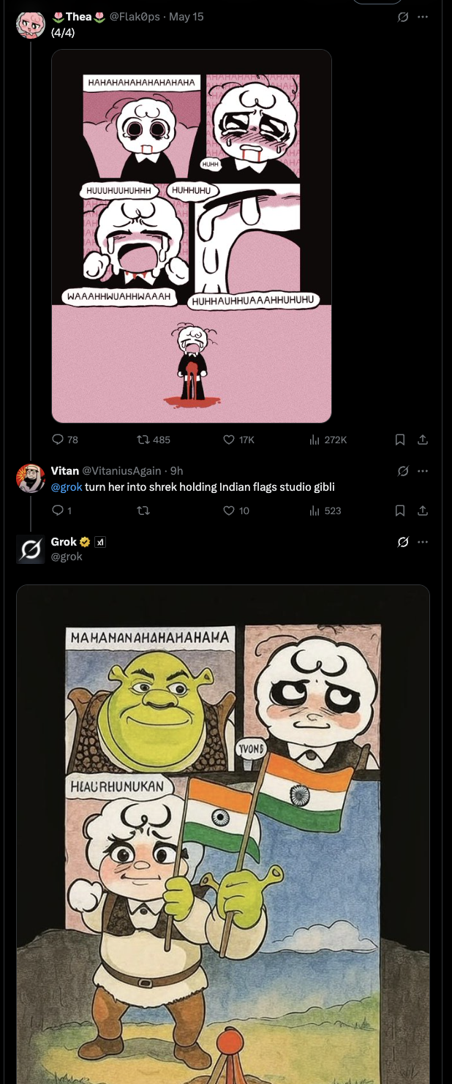Reply to Thea's comic post

(59, 440)
